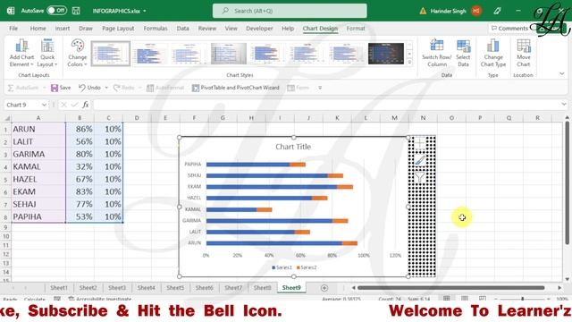Open PivotTable and PivotChart Wizard
572x322 pixels.
[x=236, y=88]
